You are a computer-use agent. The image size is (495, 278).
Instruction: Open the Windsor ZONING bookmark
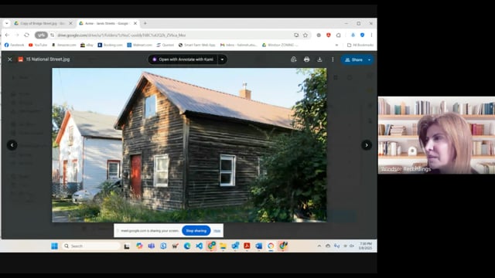tap(279, 45)
